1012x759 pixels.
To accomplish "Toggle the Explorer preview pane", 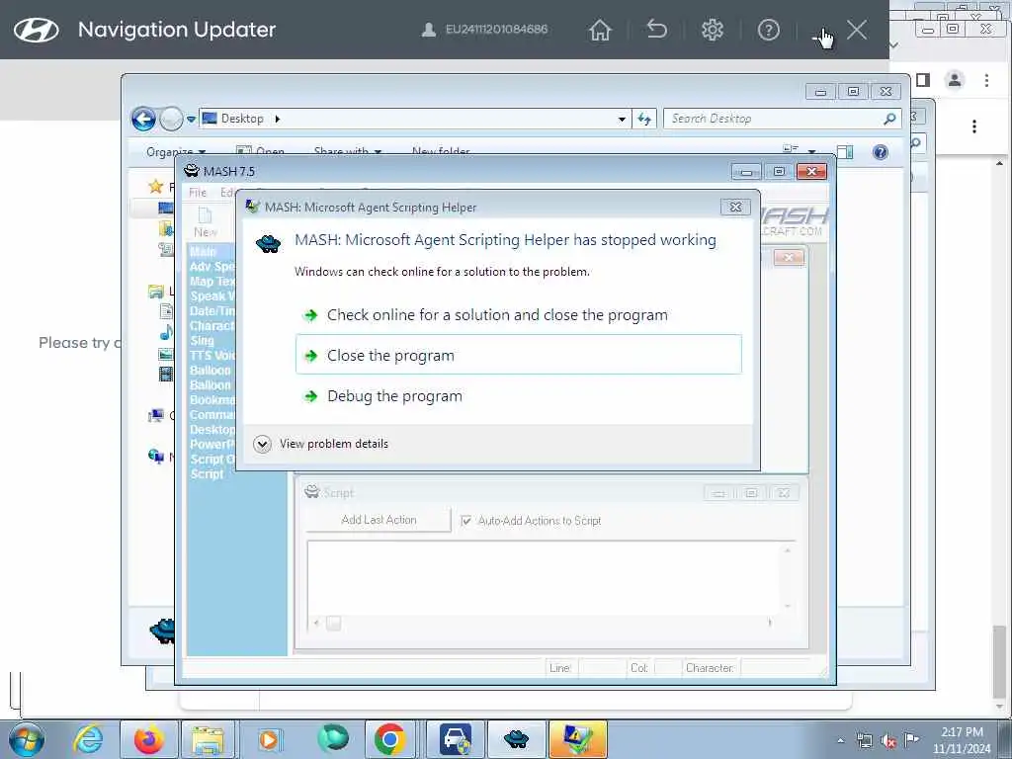I will (x=845, y=152).
